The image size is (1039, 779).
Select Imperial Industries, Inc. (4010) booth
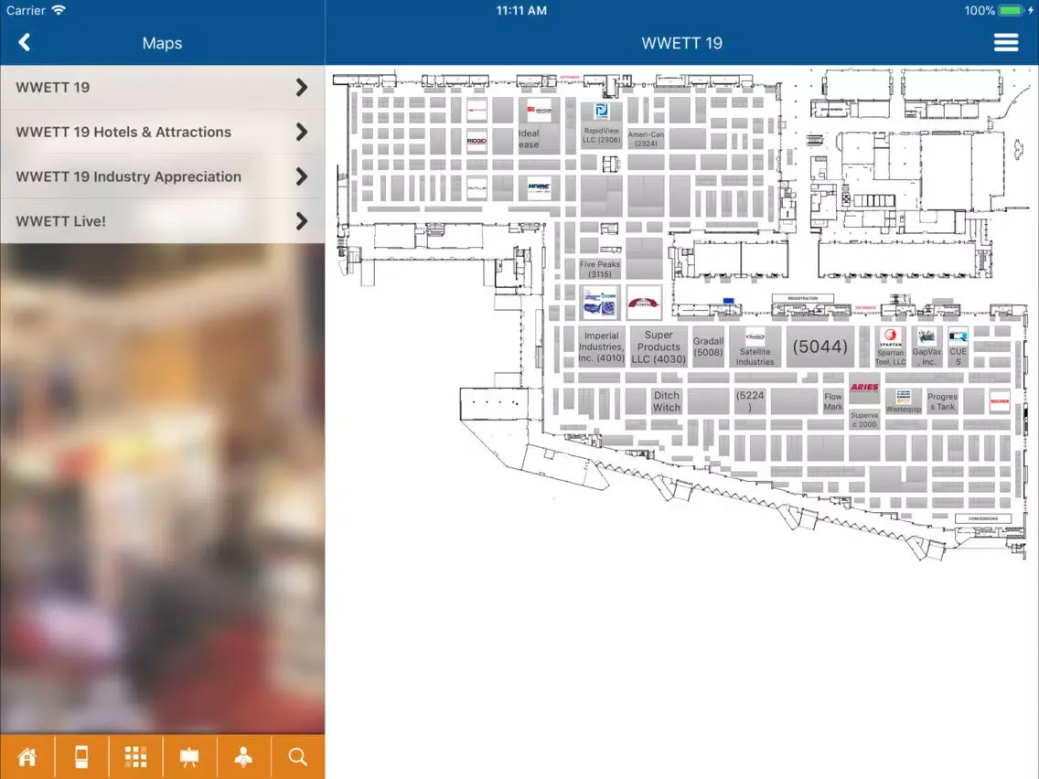click(601, 347)
